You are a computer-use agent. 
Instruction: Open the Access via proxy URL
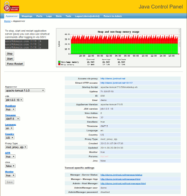coord(113,79)
